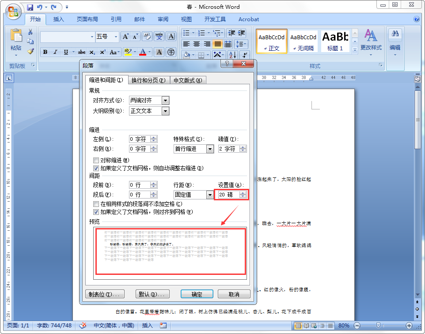Open 制表位 tab stops button
The width and height of the screenshot is (425, 334).
[x=105, y=294]
